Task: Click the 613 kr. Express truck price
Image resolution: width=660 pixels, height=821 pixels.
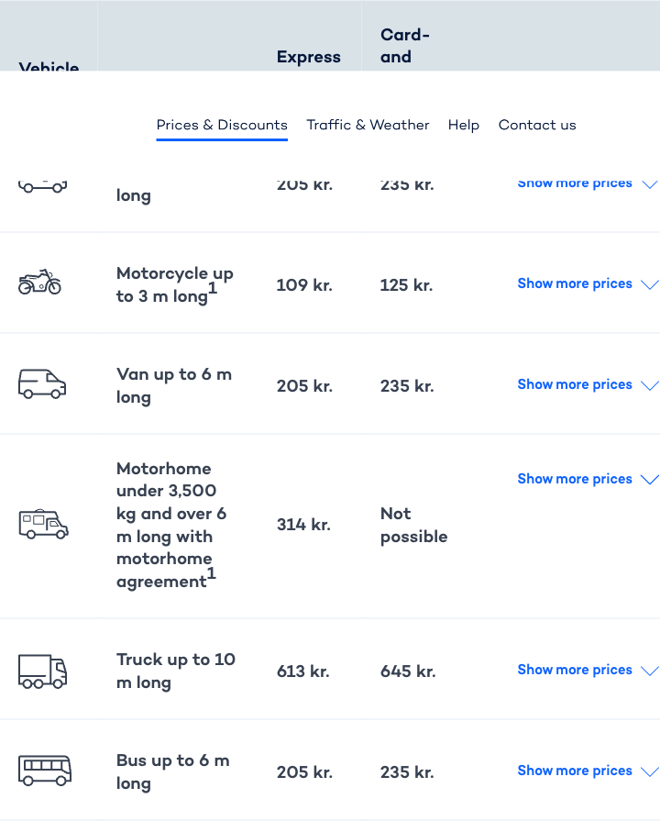Action: (303, 671)
